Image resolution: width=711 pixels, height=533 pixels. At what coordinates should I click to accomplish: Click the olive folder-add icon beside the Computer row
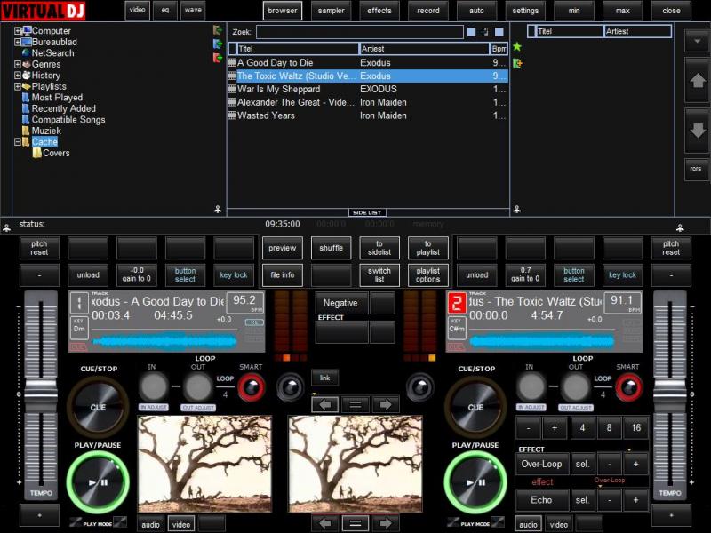217,30
